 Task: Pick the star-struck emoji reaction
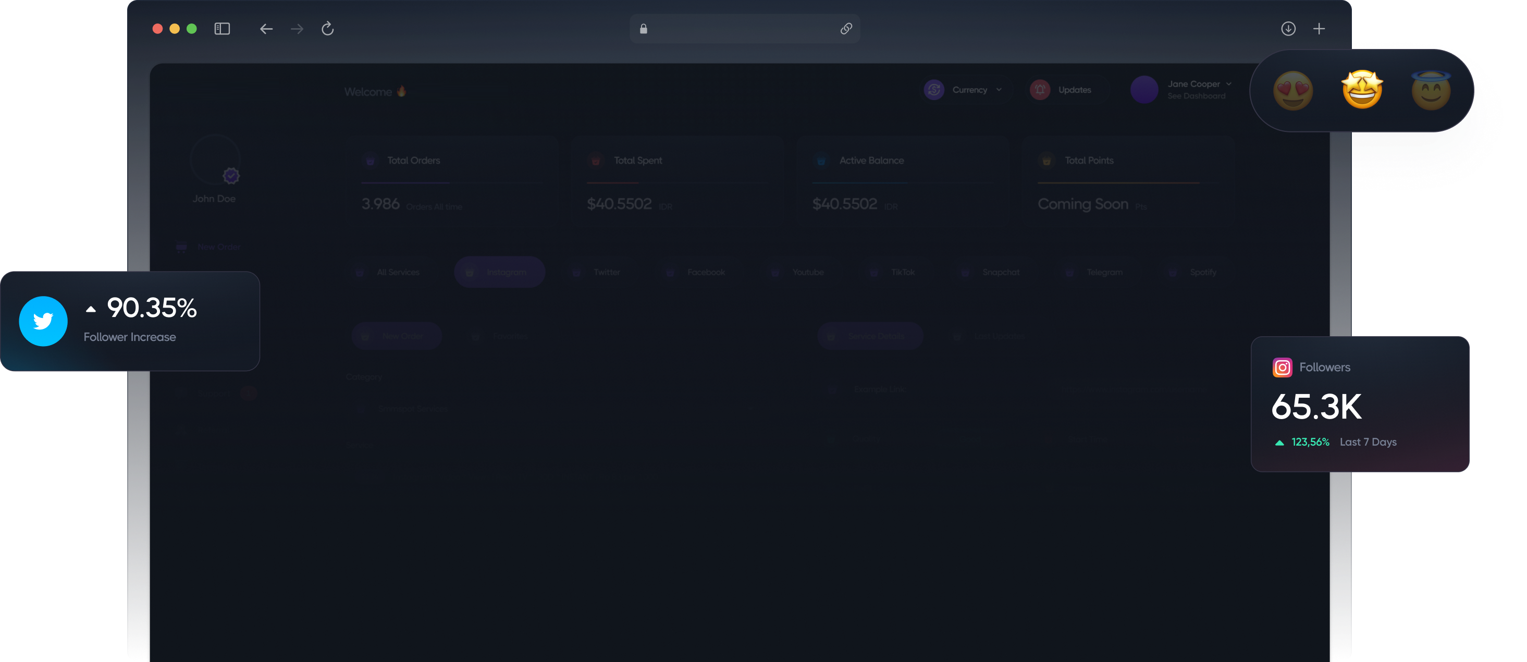(x=1362, y=90)
